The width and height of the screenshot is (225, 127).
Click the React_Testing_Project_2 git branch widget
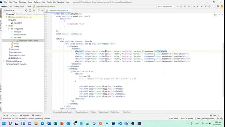(x=205, y=119)
